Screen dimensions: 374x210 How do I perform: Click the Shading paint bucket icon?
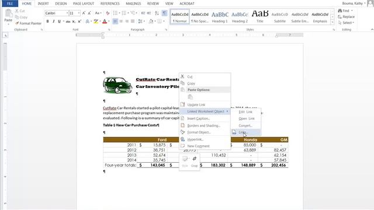[x=151, y=22]
